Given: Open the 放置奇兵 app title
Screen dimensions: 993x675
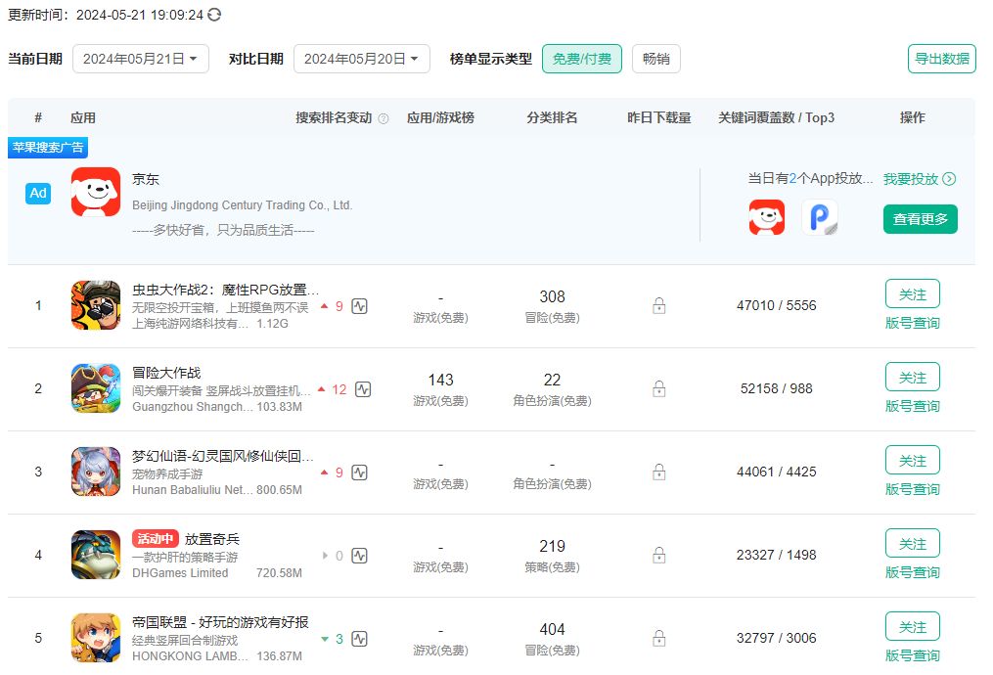Looking at the screenshot, I should pyautogui.click(x=212, y=539).
